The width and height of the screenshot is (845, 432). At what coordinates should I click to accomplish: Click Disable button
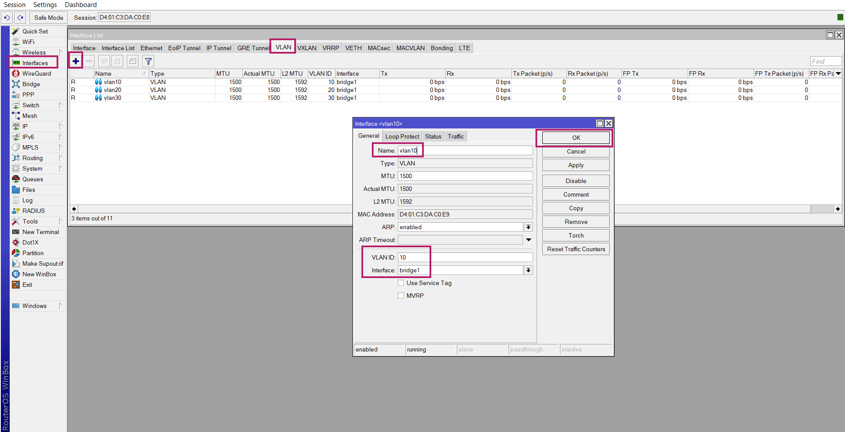tap(576, 181)
